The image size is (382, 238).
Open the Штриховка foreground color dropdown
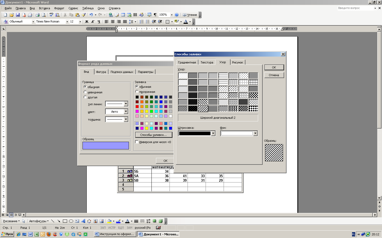click(213, 134)
